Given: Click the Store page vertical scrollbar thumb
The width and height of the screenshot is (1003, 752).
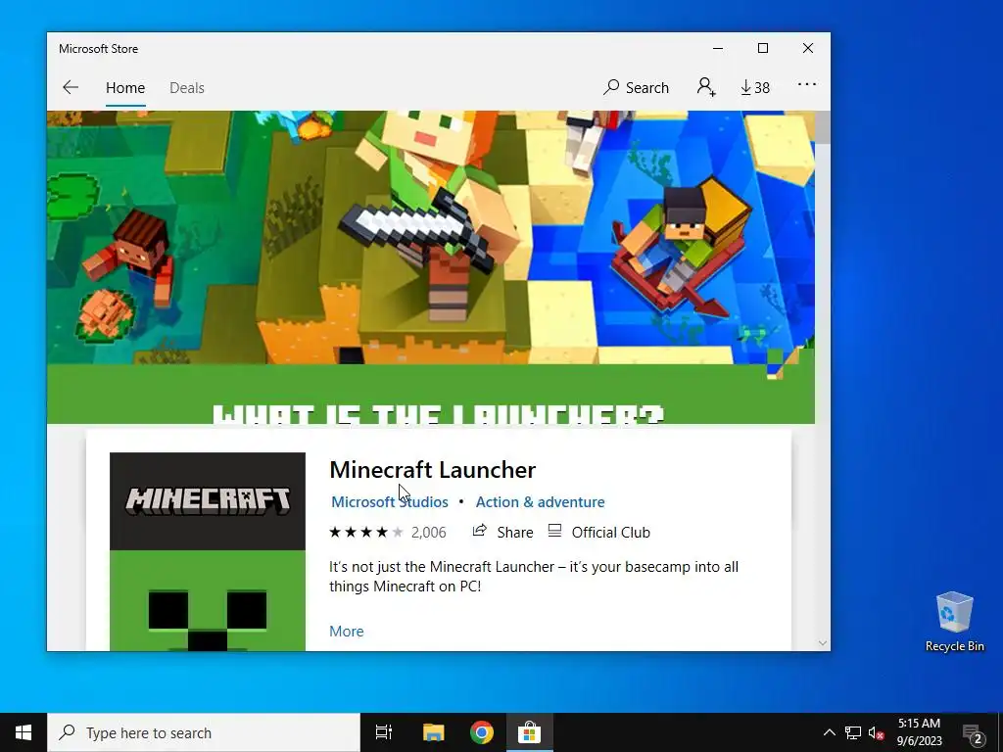Looking at the screenshot, I should pyautogui.click(x=823, y=126).
